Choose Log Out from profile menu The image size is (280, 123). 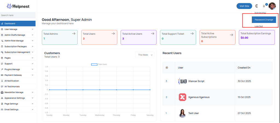[x=259, y=26]
